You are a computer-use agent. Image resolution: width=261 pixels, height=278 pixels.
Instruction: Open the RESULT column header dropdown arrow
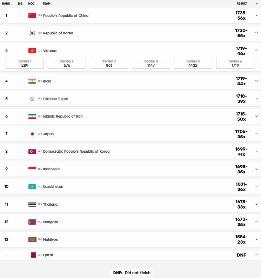click(x=257, y=4)
